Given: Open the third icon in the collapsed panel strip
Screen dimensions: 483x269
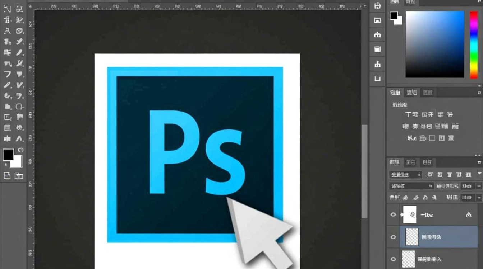Looking at the screenshot, I should 377,35.
